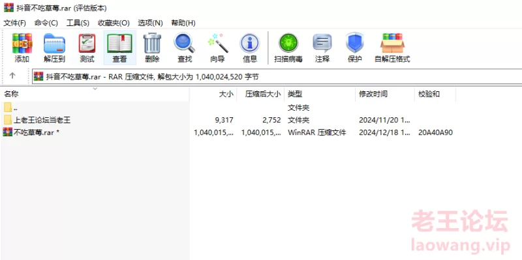Select the 不吃草莓.rar file icon
Image resolution: width=522 pixels, height=260 pixels.
(x=7, y=132)
